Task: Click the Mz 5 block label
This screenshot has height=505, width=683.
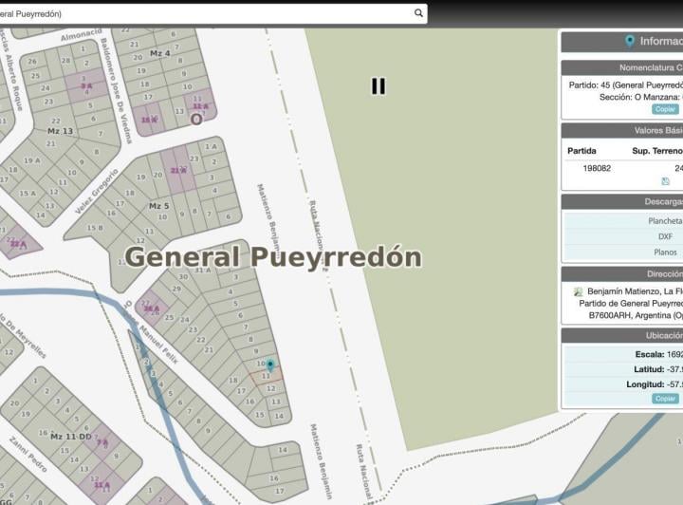Action: coord(159,206)
